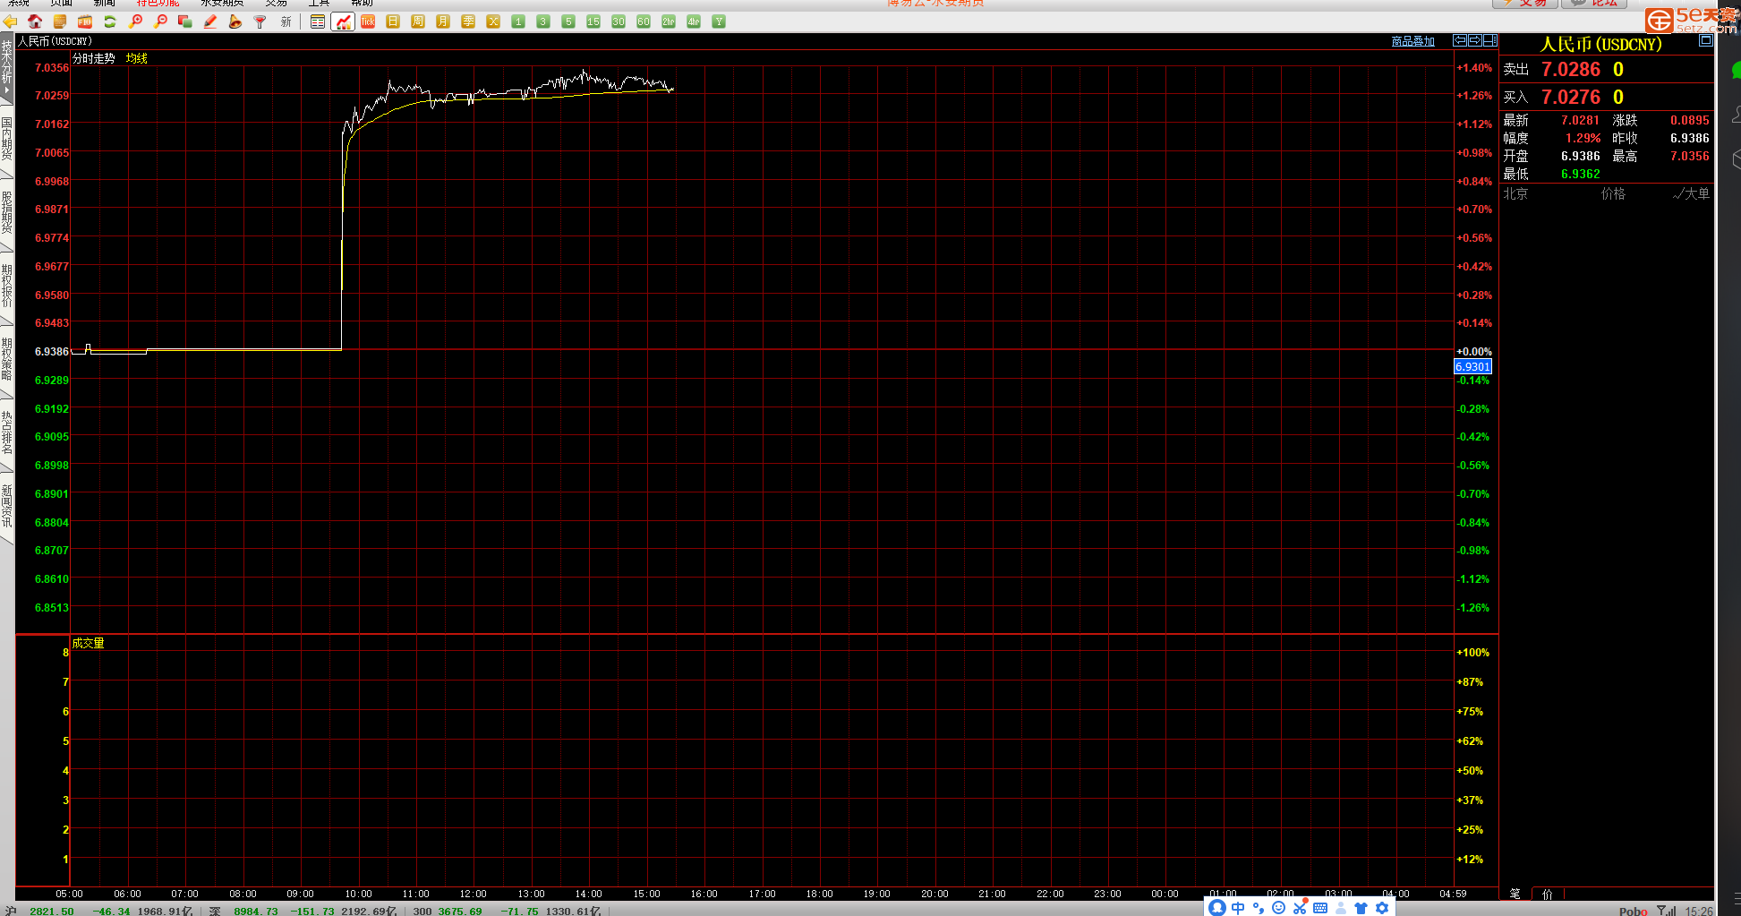Viewport: 1741px width, 916px height.
Task: Click the next-symbol right arrow box
Action: click(1475, 40)
